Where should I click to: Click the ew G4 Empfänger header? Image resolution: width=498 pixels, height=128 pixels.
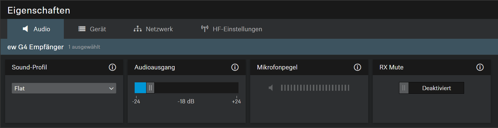pyautogui.click(x=35, y=47)
